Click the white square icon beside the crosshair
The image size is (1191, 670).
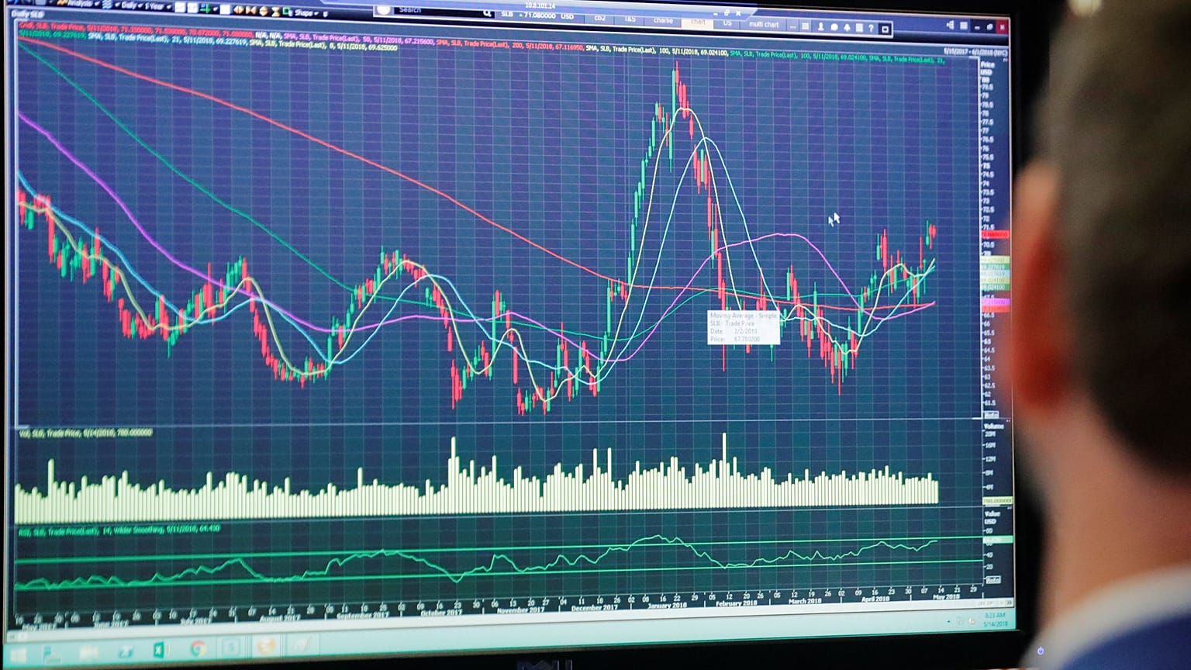[x=225, y=9]
